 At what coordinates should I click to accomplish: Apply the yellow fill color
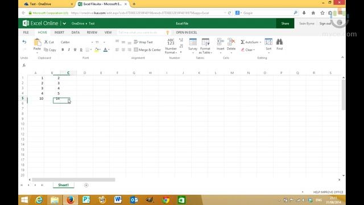click(x=97, y=50)
